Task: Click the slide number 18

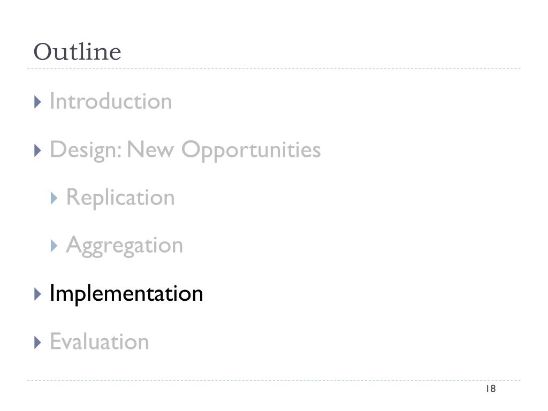Action: pyautogui.click(x=491, y=389)
